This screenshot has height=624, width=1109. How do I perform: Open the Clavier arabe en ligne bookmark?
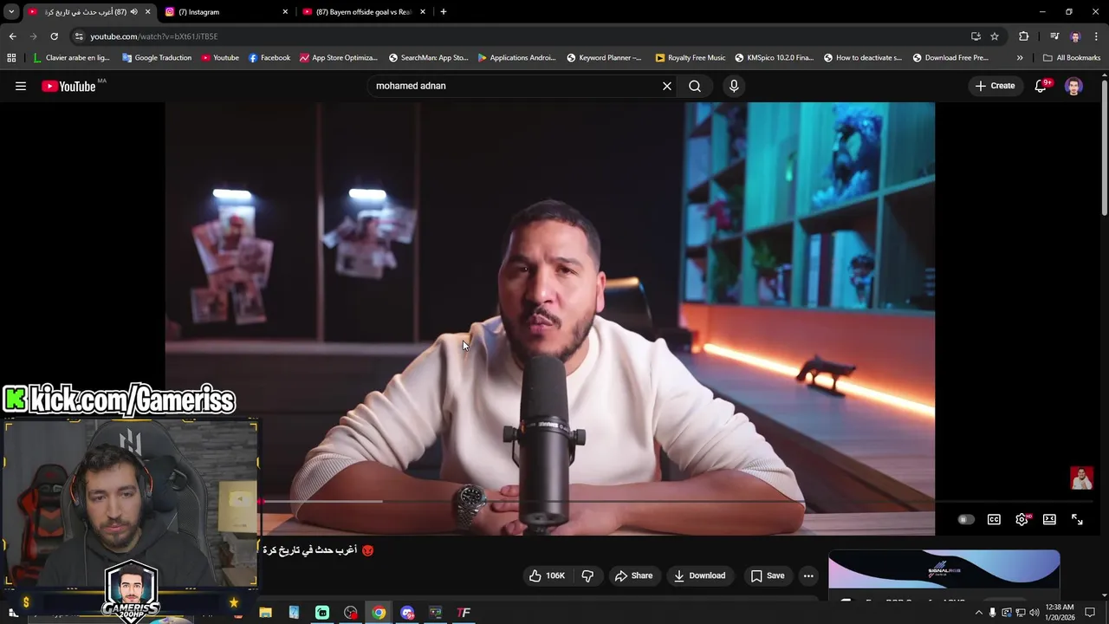pos(71,58)
